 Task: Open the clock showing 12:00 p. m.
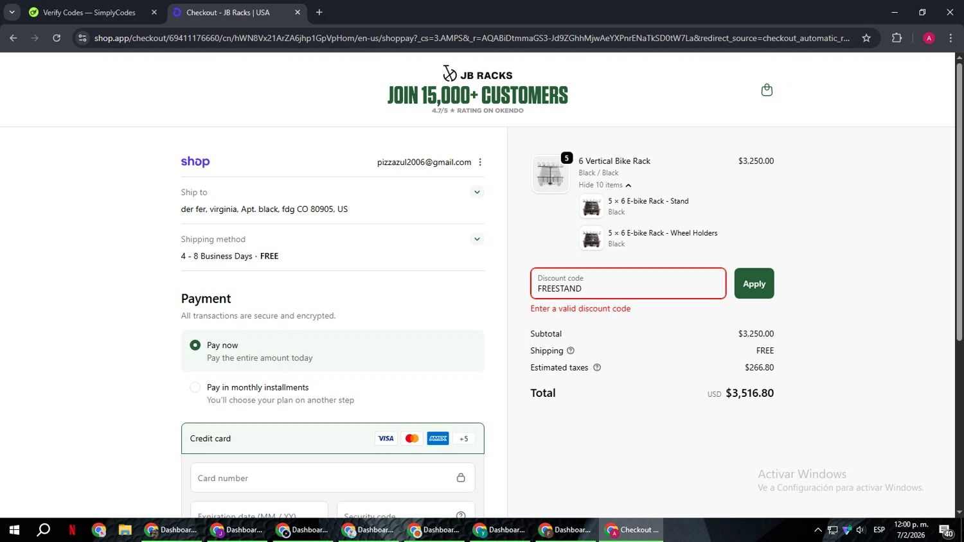[x=911, y=530]
